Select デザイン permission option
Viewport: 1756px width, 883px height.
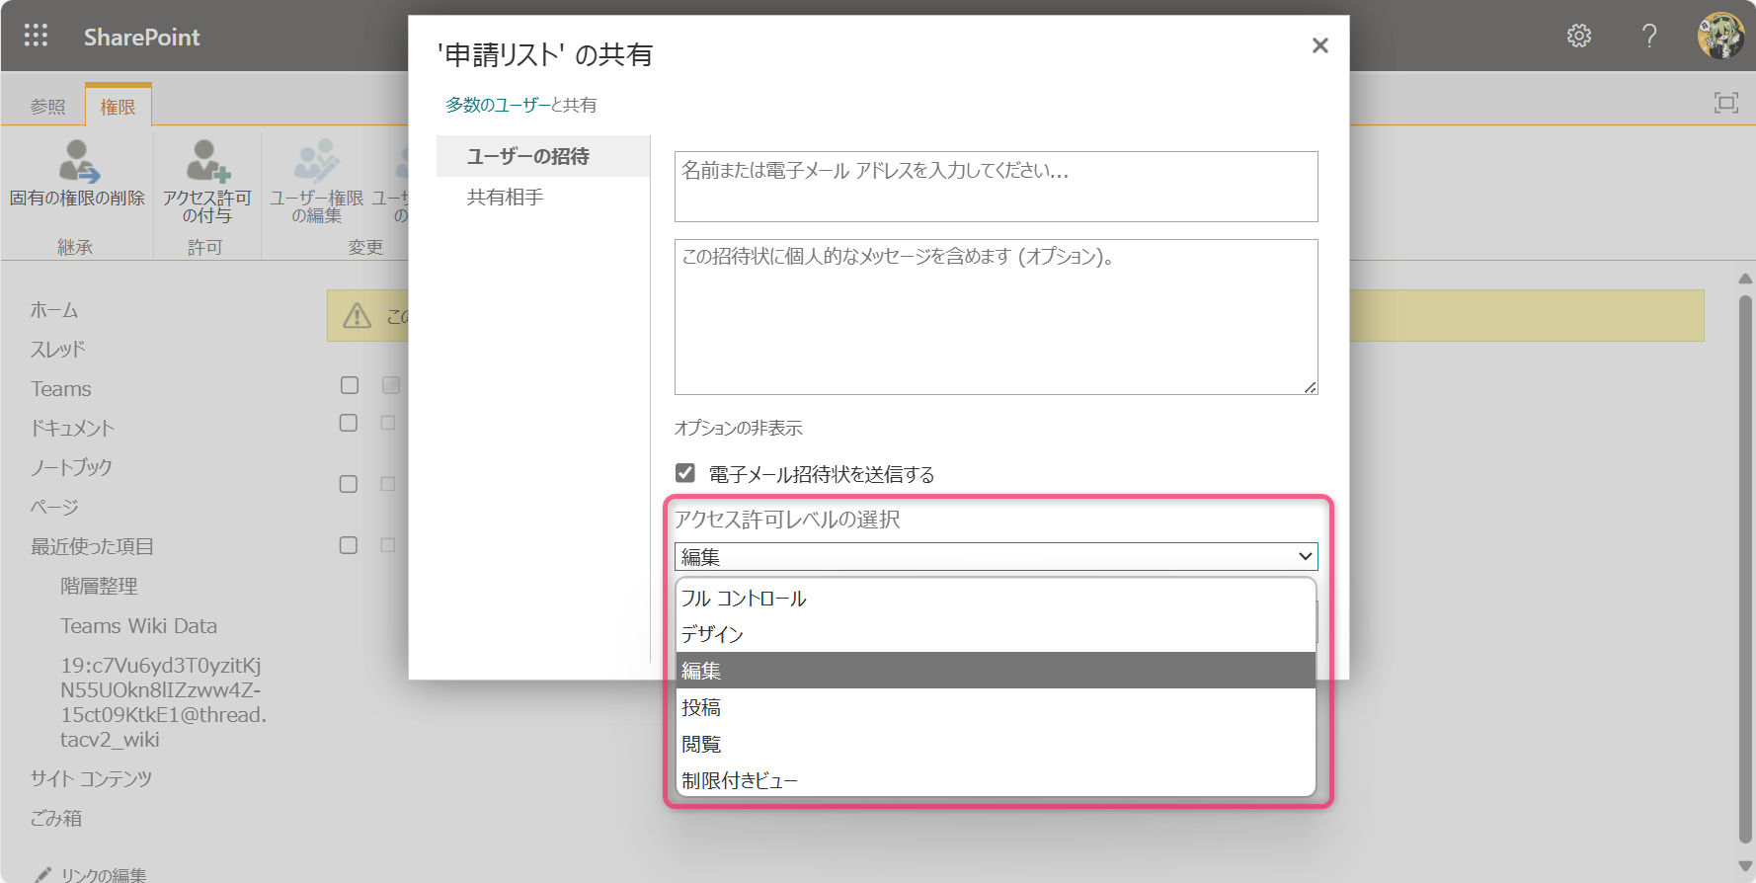[x=996, y=634]
